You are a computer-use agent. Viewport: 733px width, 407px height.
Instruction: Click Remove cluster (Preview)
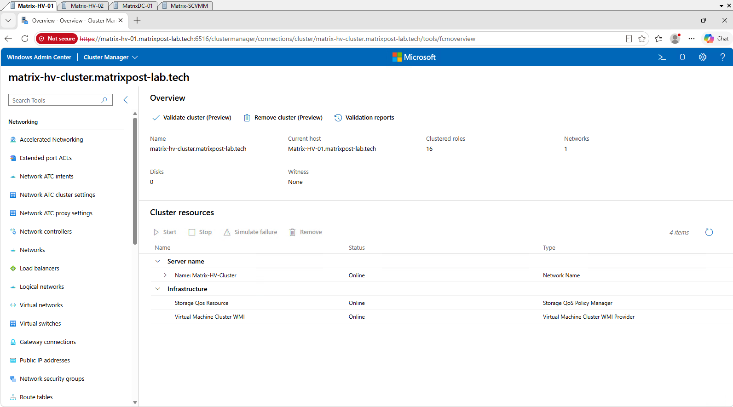click(x=283, y=118)
